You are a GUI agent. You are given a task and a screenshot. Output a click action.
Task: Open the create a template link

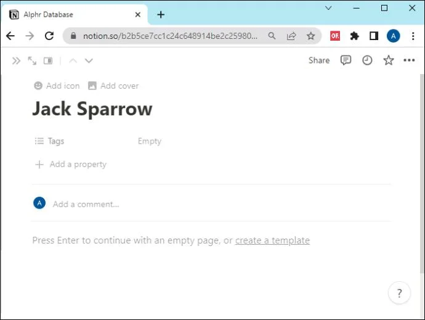(272, 240)
